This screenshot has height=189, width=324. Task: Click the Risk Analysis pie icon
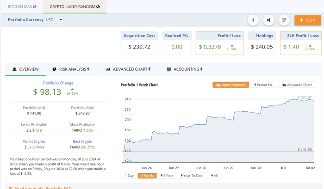tap(54, 69)
